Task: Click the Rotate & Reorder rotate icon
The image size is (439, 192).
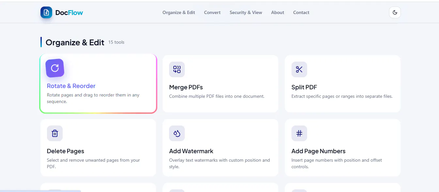Action: tap(55, 68)
